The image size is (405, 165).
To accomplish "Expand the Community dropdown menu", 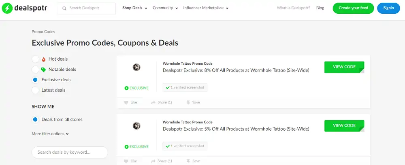I will (165, 8).
